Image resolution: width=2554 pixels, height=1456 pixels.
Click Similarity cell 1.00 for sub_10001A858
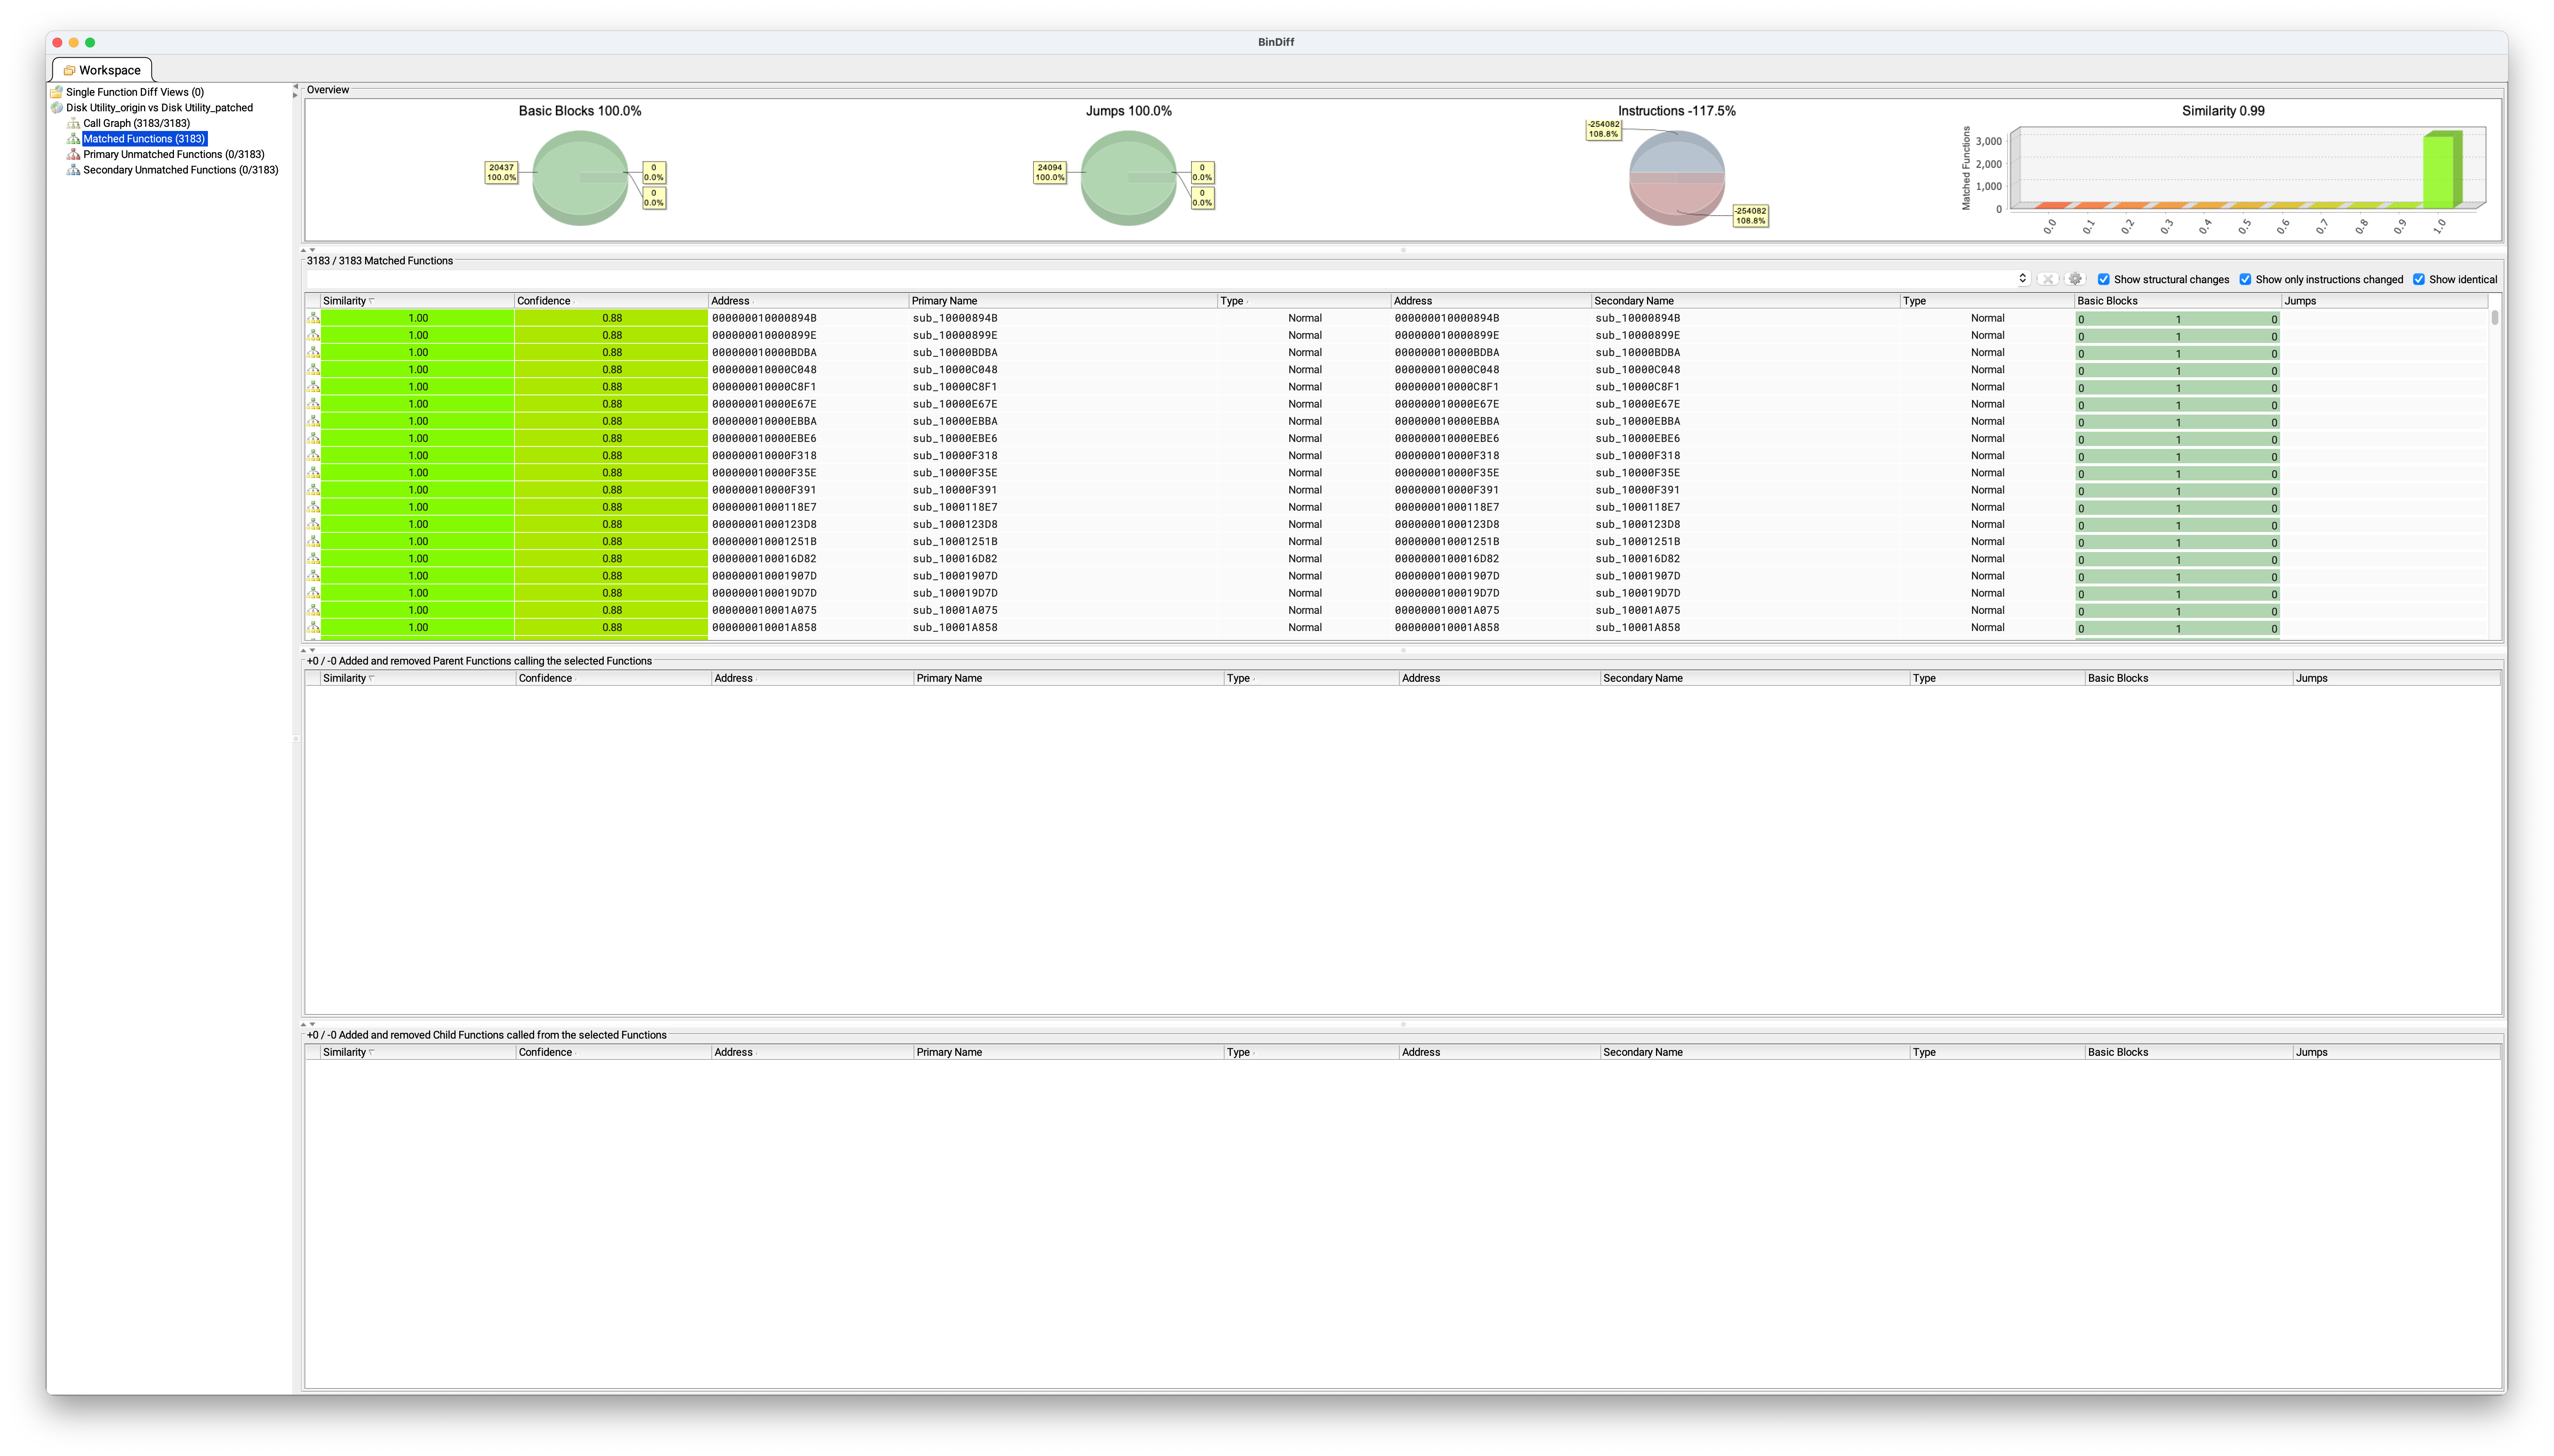pyautogui.click(x=417, y=628)
